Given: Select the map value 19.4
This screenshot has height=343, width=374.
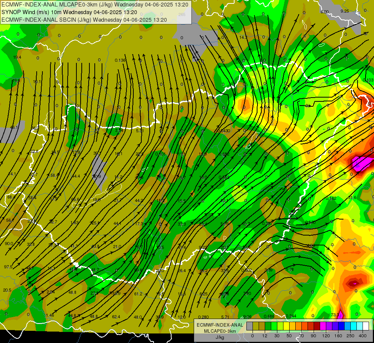Looking at the screenshot, I should 17,57.
